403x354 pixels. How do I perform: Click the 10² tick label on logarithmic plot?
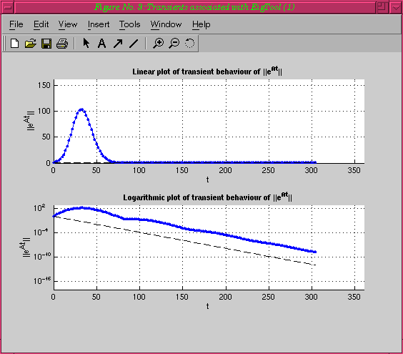click(x=39, y=208)
